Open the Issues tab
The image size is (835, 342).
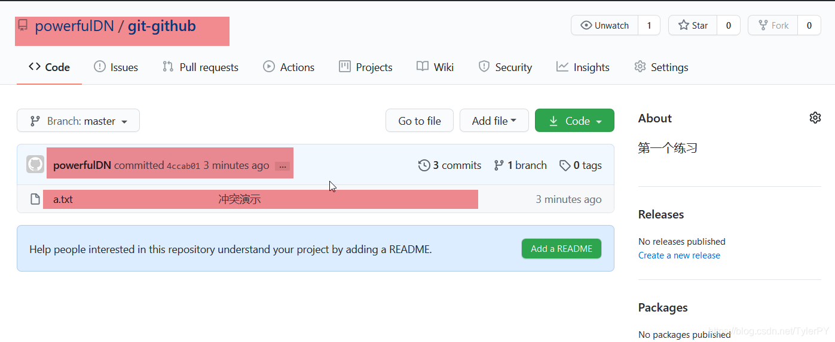coord(116,67)
